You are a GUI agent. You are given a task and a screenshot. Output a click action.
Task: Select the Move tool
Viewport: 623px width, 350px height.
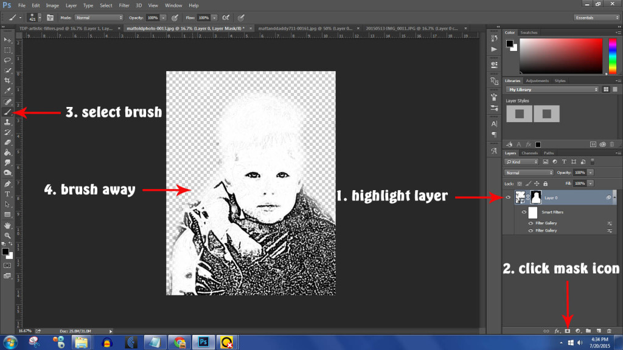[x=7, y=40]
